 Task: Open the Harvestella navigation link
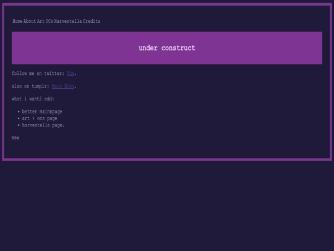68,21
